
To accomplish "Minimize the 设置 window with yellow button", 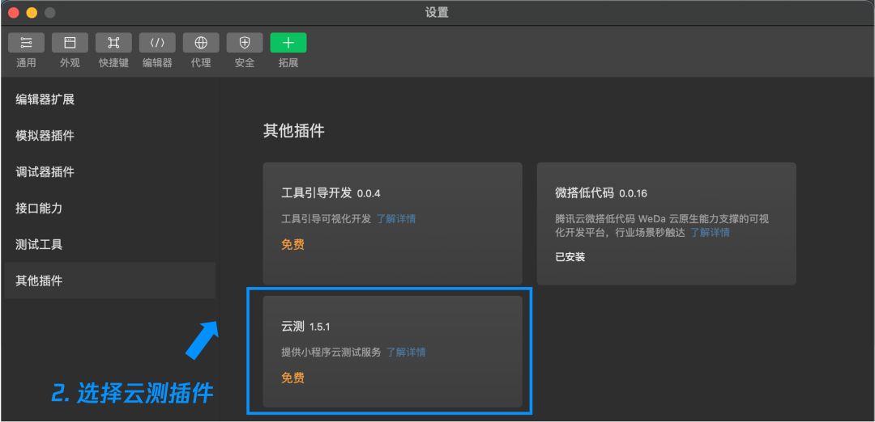I will 32,12.
